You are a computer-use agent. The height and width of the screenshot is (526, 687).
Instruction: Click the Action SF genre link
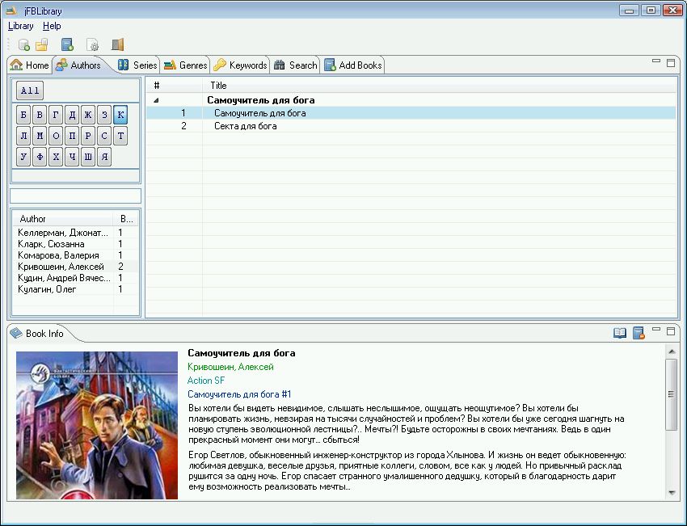[x=206, y=381]
